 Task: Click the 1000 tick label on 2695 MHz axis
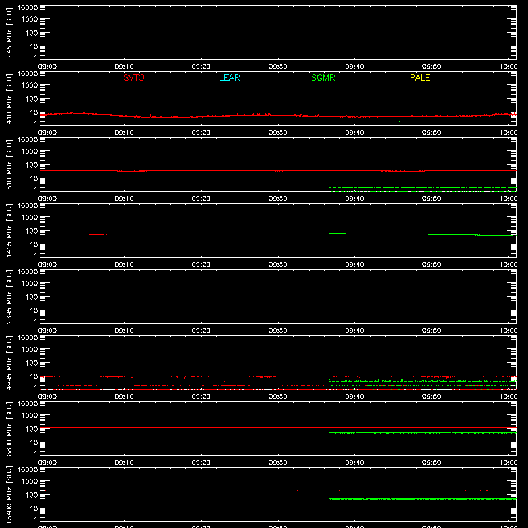tap(30, 283)
